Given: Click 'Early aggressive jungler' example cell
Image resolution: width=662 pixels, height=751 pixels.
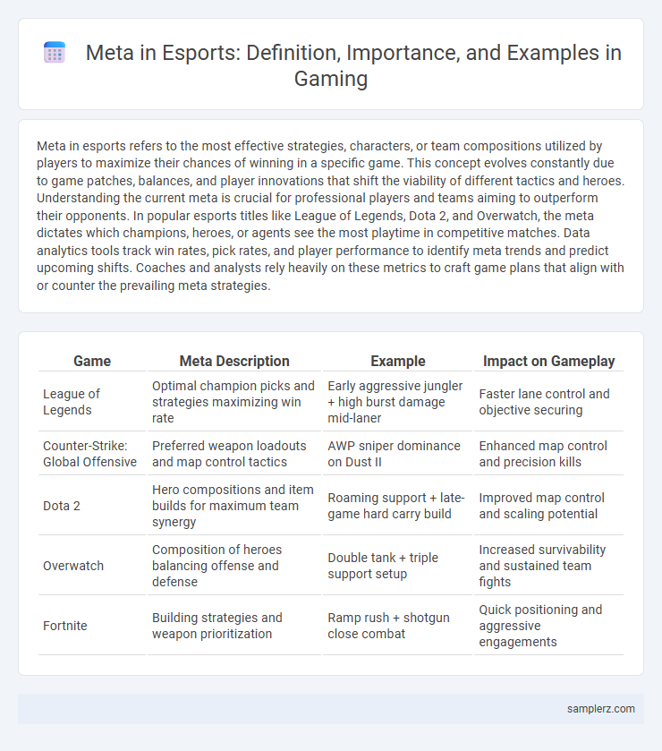Looking at the screenshot, I should 398,402.
